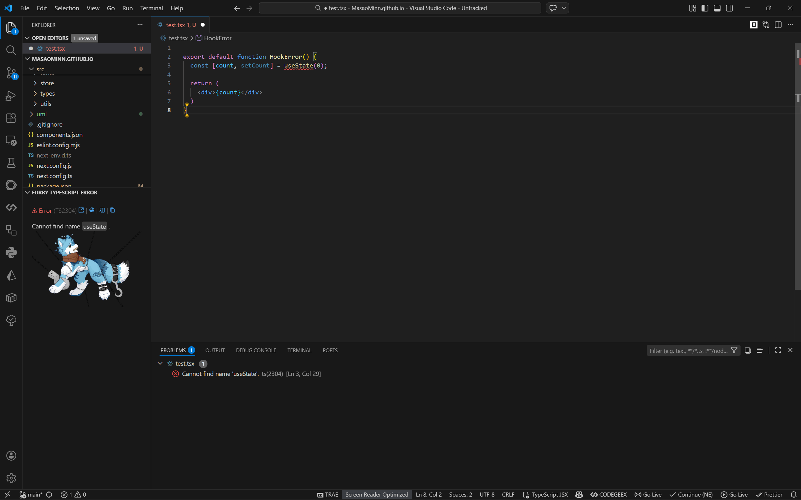
Task: Open the TS2304 error documentation link
Action: [81, 210]
